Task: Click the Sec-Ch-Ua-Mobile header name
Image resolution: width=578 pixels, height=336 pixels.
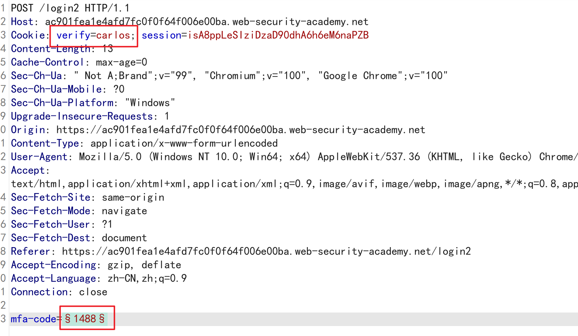Action: 56,89
